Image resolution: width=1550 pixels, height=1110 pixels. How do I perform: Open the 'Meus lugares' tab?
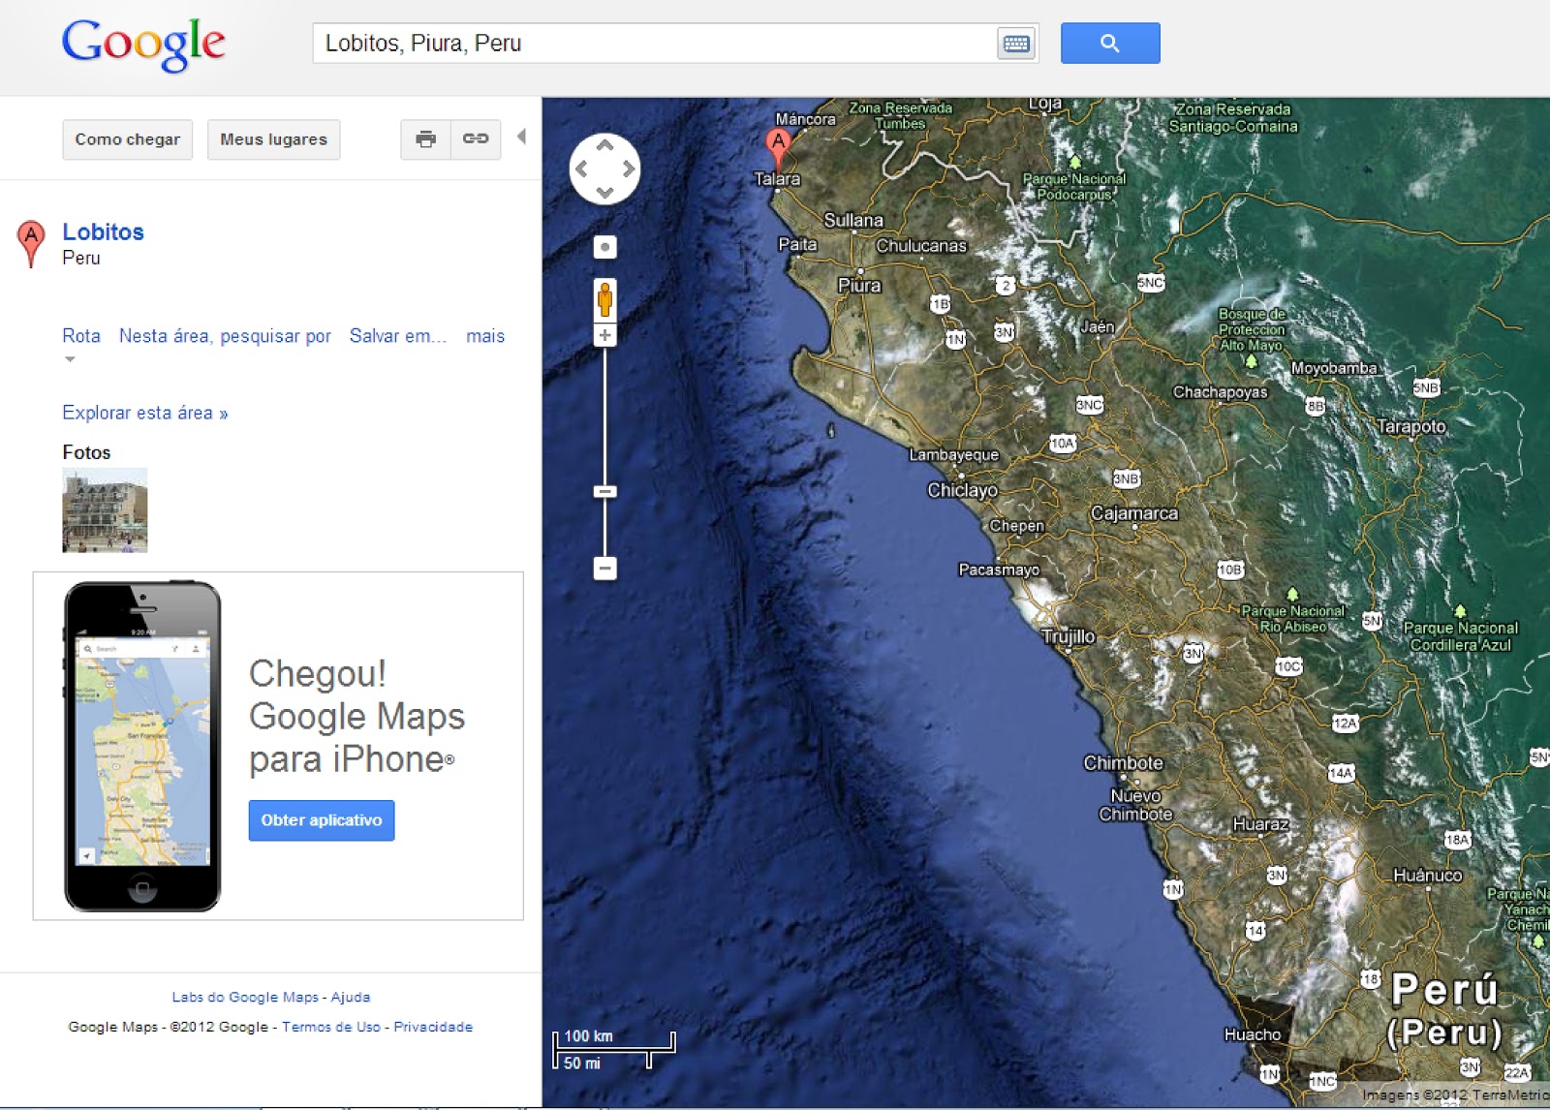tap(274, 139)
